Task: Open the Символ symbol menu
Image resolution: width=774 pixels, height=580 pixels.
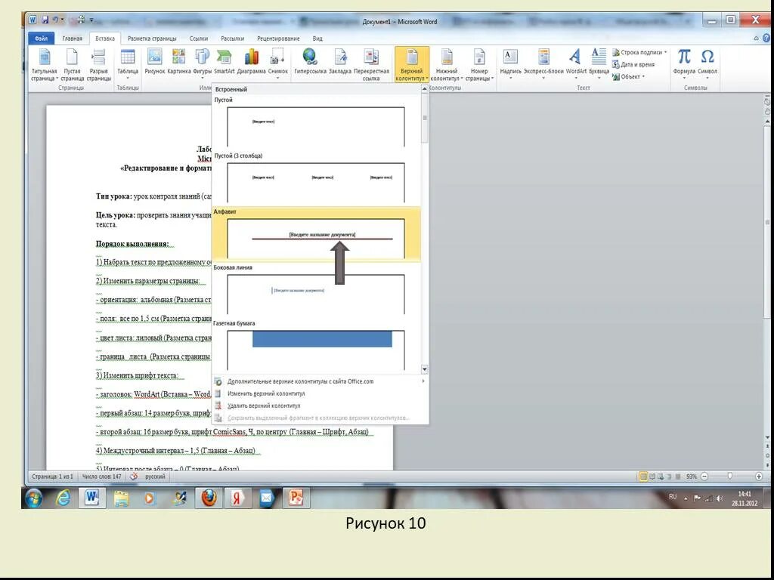Action: 707,63
